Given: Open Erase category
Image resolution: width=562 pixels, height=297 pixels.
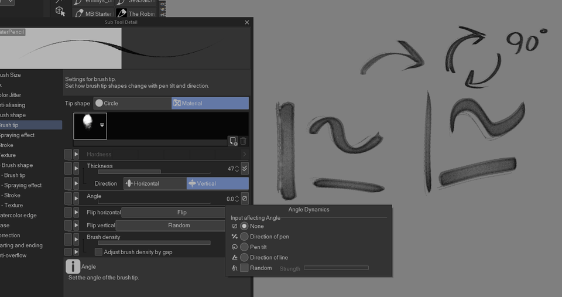Looking at the screenshot, I should coord(31,226).
